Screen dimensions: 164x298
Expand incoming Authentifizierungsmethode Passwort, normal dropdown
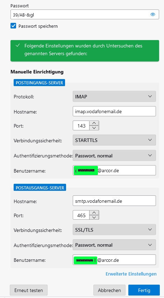pyautogui.click(x=114, y=155)
